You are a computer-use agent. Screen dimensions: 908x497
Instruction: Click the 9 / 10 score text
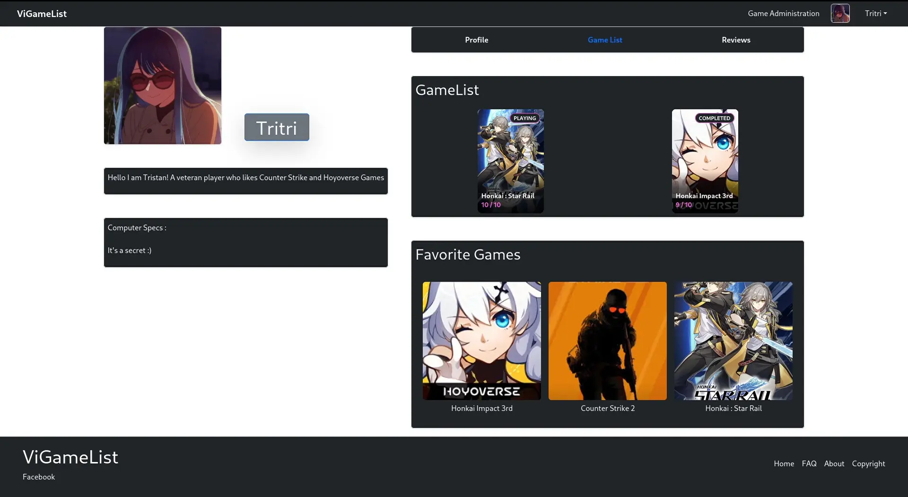683,205
